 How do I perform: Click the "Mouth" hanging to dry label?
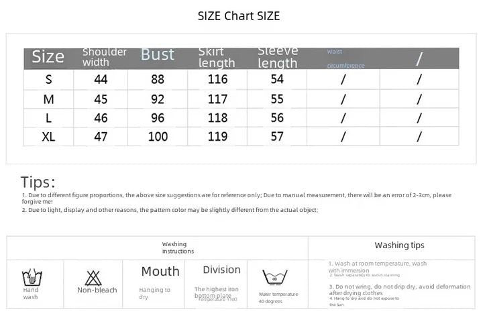160,271
